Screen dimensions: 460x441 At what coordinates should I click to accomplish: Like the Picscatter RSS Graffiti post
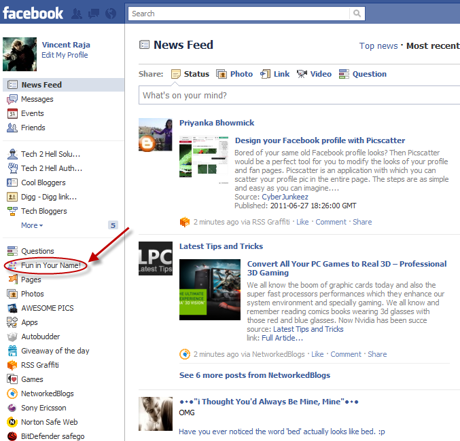tap(302, 222)
